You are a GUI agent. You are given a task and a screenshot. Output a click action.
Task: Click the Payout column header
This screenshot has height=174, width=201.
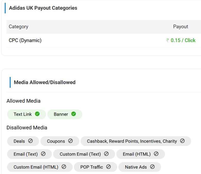[181, 27]
